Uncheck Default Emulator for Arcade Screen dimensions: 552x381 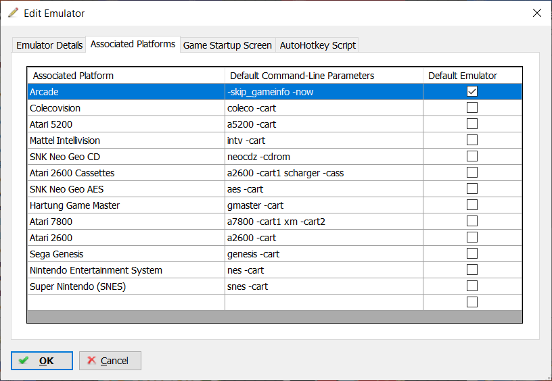pyautogui.click(x=472, y=91)
